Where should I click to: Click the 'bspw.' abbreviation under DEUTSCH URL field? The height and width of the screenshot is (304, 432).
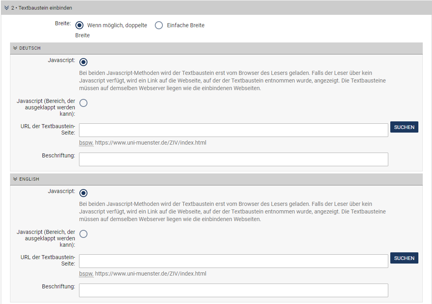click(x=86, y=143)
